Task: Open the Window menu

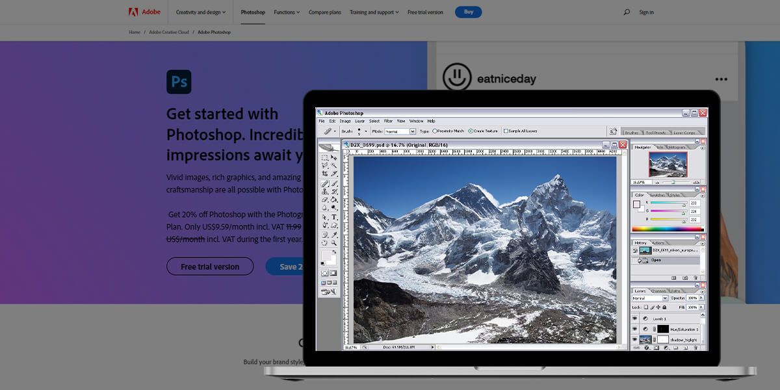Action: click(x=416, y=121)
